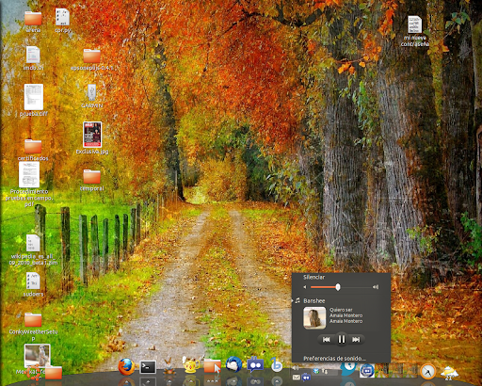The width and height of the screenshot is (482, 386).
Task: Skip to next track in Banshee
Action: [x=356, y=339]
